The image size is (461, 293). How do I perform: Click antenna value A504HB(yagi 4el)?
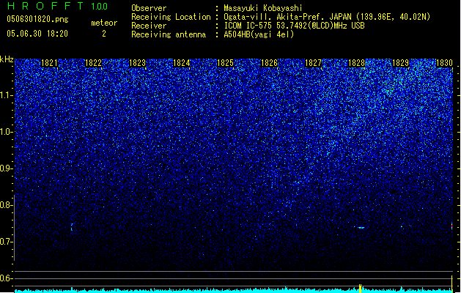tap(259, 34)
